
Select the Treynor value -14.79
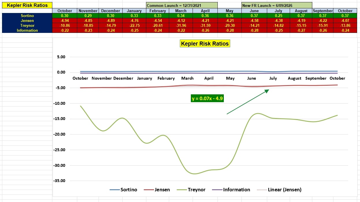coord(110,25)
